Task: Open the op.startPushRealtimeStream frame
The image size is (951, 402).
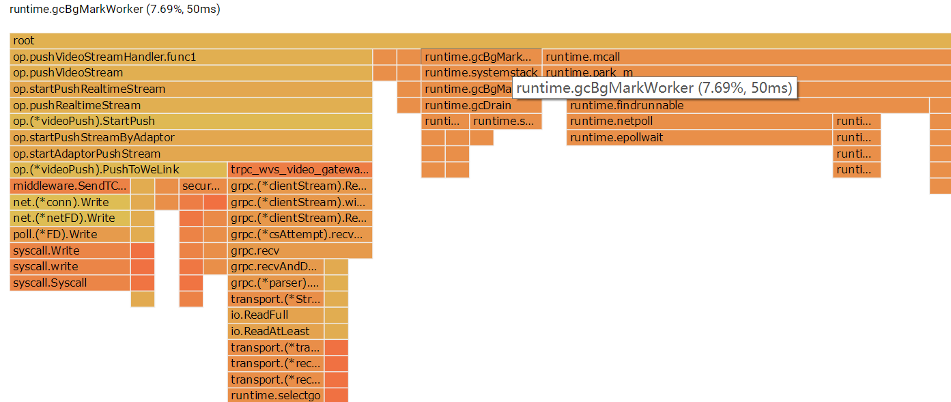Action: [191, 89]
